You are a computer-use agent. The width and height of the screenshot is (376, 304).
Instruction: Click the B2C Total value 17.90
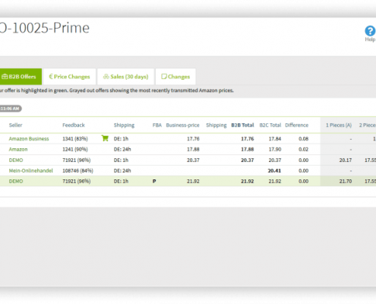[275, 150]
